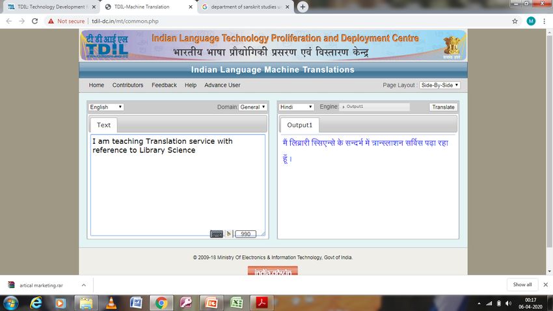Screen dimensions: 553x311
Task: Click the TDIL logo in the header
Action: pos(107,46)
